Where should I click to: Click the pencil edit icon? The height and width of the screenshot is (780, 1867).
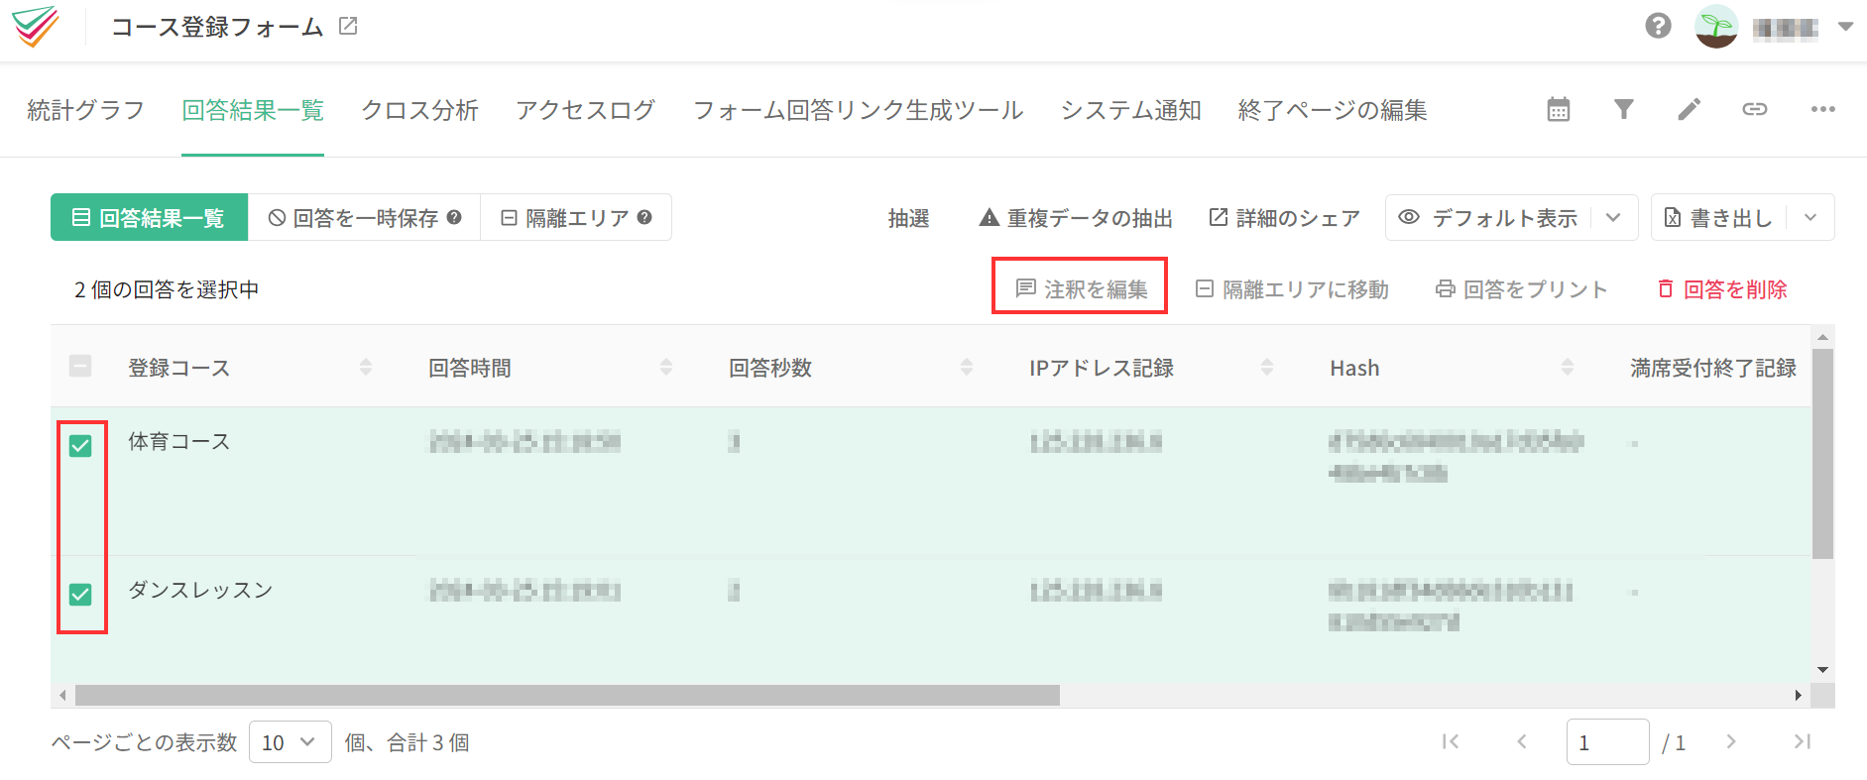1690,109
